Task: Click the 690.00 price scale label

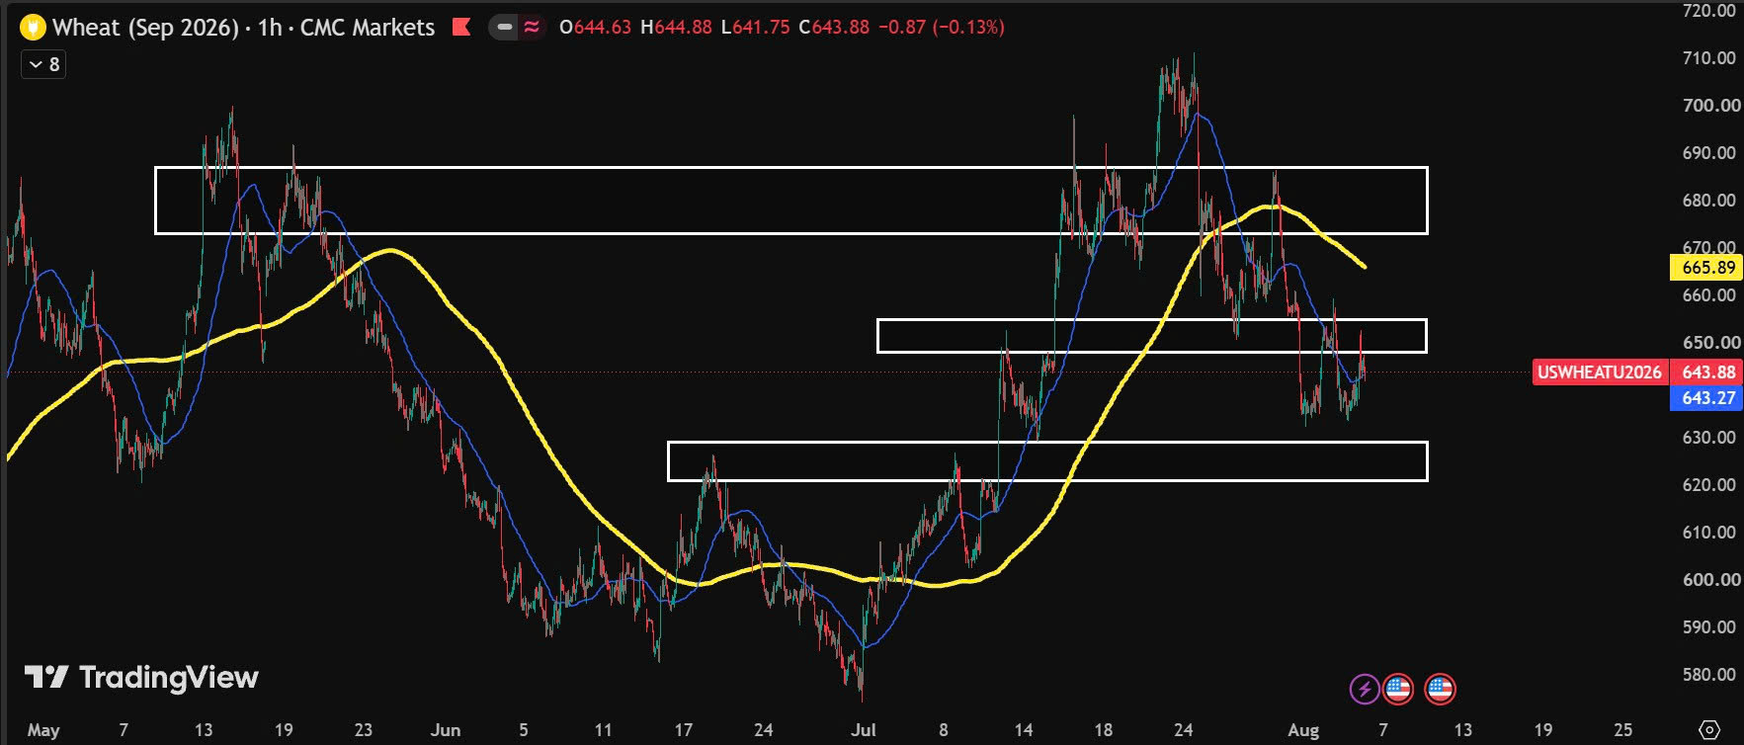Action: click(x=1708, y=153)
